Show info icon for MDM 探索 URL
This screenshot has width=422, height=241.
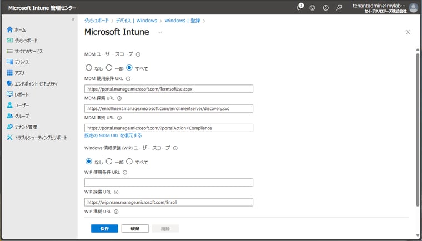pyautogui.click(x=119, y=98)
